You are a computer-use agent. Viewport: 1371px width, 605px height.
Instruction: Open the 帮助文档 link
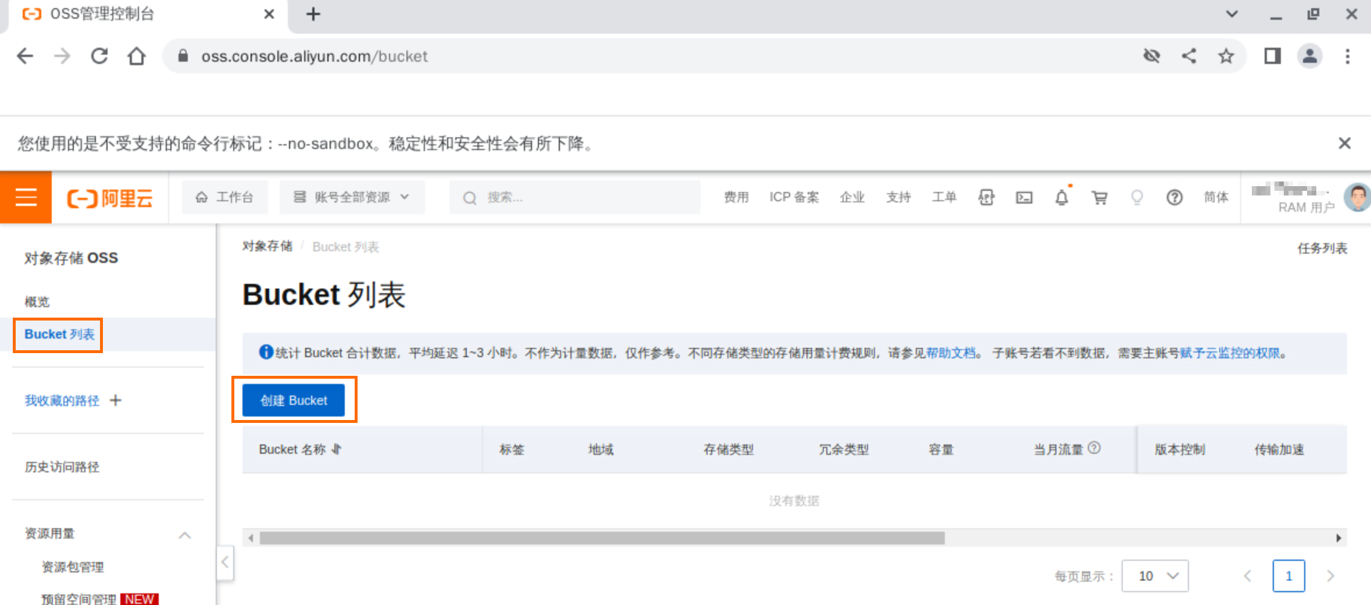coord(951,353)
